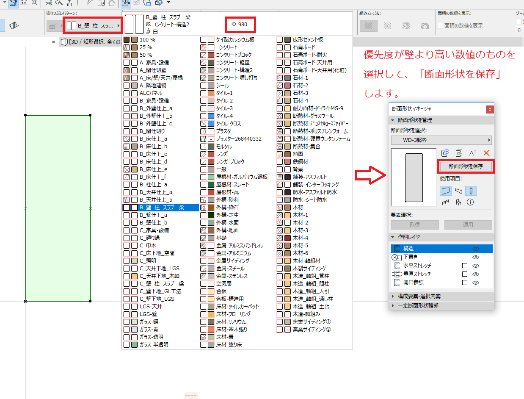Enable the 面積の数値を表示 checkbox
The width and height of the screenshot is (524, 399).
click(x=441, y=25)
